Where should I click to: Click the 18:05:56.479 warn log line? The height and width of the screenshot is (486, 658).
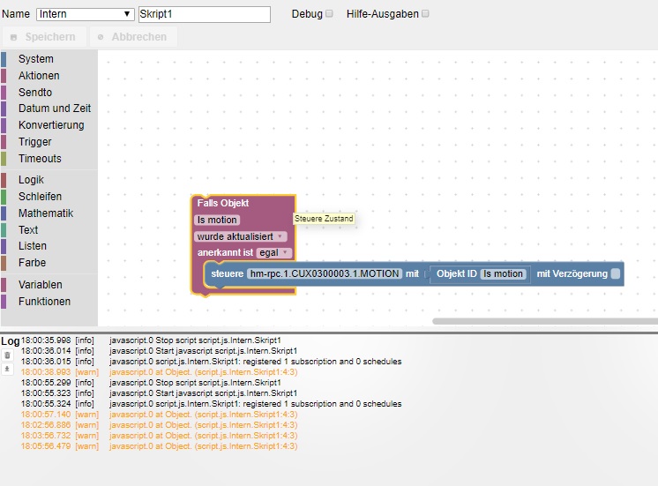tap(159, 446)
